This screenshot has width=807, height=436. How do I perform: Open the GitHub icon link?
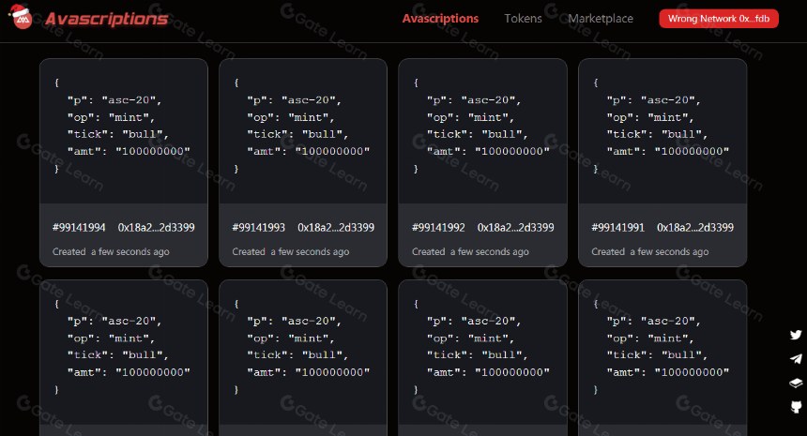796,407
